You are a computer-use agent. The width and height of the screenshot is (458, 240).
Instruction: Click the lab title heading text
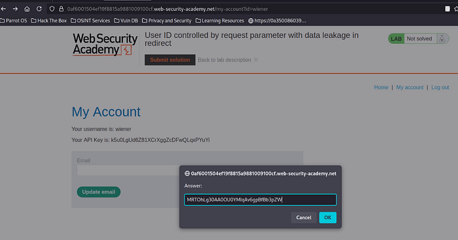[251, 39]
